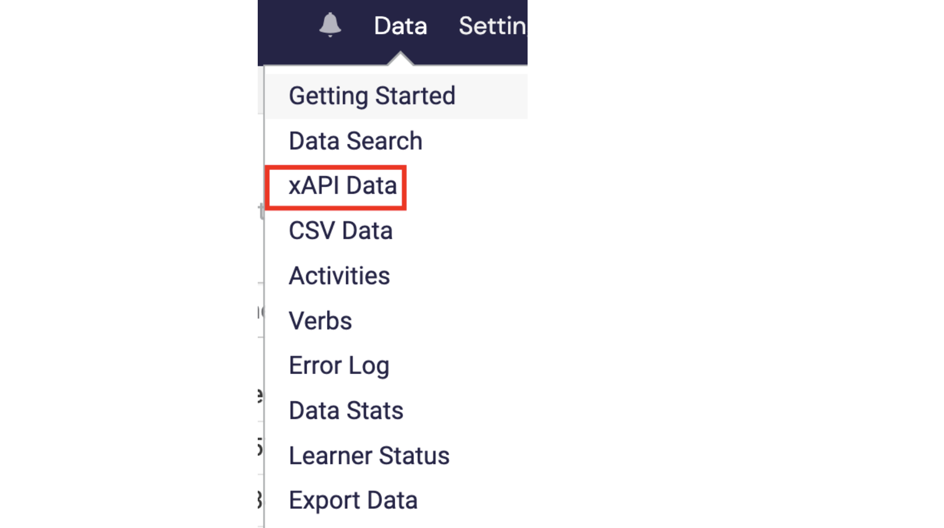Click the word 'Data' in xAPI Data

pos(371,186)
